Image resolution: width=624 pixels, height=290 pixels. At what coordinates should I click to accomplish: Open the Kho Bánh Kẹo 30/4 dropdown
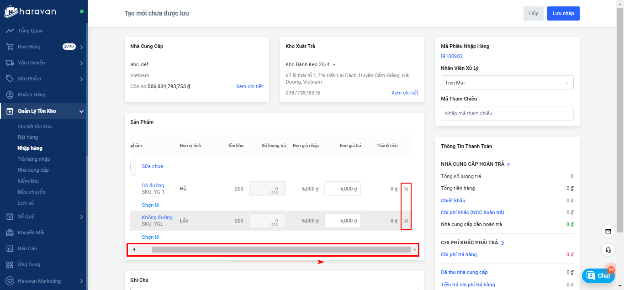(311, 64)
